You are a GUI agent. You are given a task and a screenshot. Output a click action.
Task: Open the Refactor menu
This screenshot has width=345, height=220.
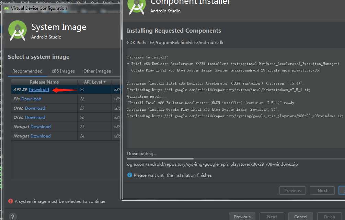(64, 2)
